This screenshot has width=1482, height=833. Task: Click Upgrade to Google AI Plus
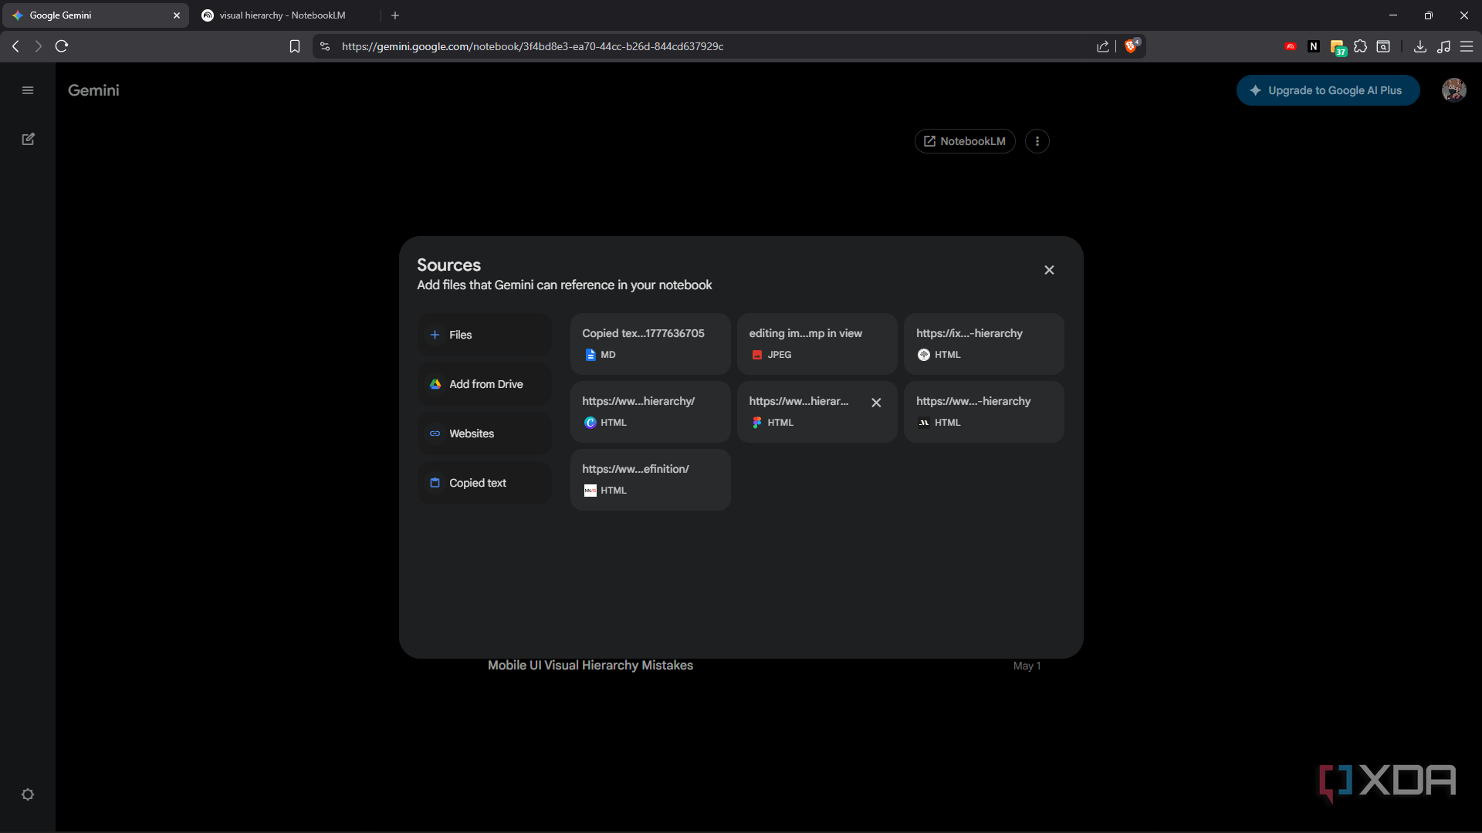coord(1328,90)
